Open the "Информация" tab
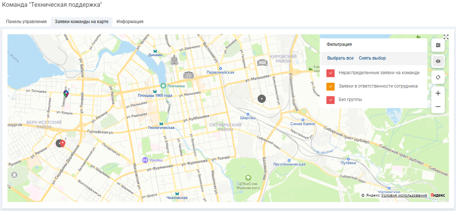 130,22
